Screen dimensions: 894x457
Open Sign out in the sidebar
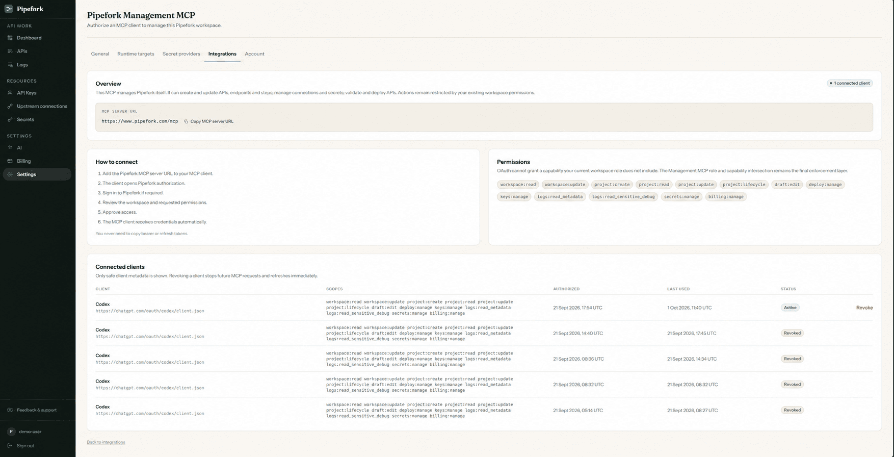pyautogui.click(x=25, y=446)
